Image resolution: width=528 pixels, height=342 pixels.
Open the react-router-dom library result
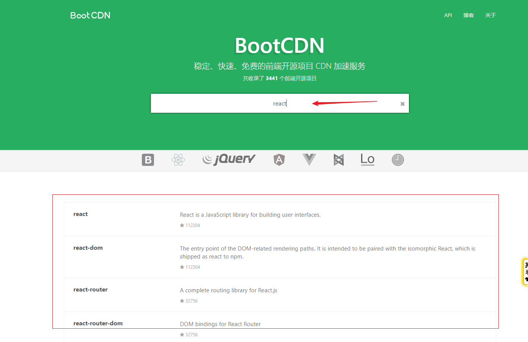click(98, 323)
